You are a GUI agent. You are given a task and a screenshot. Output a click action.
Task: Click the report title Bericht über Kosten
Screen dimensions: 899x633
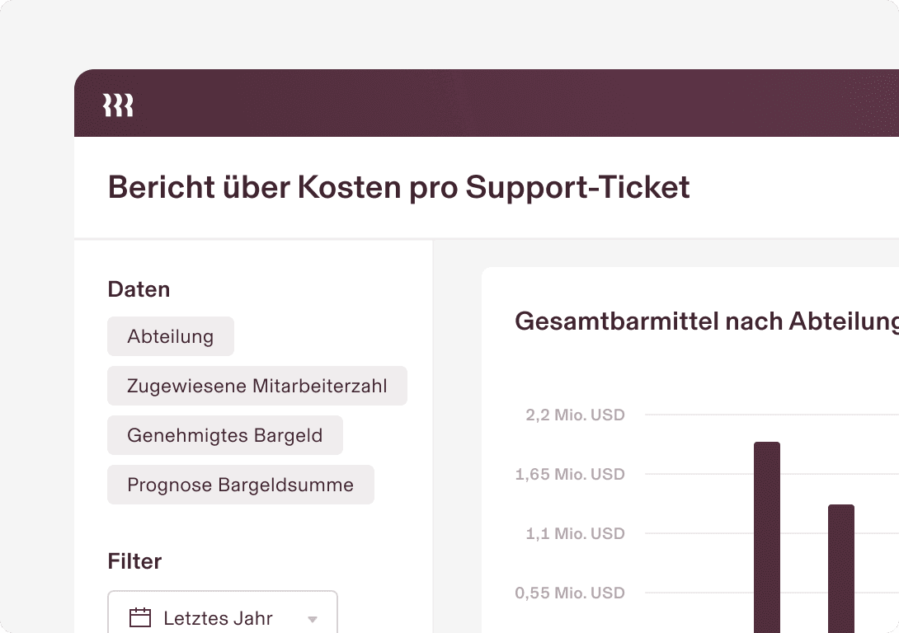pos(399,188)
